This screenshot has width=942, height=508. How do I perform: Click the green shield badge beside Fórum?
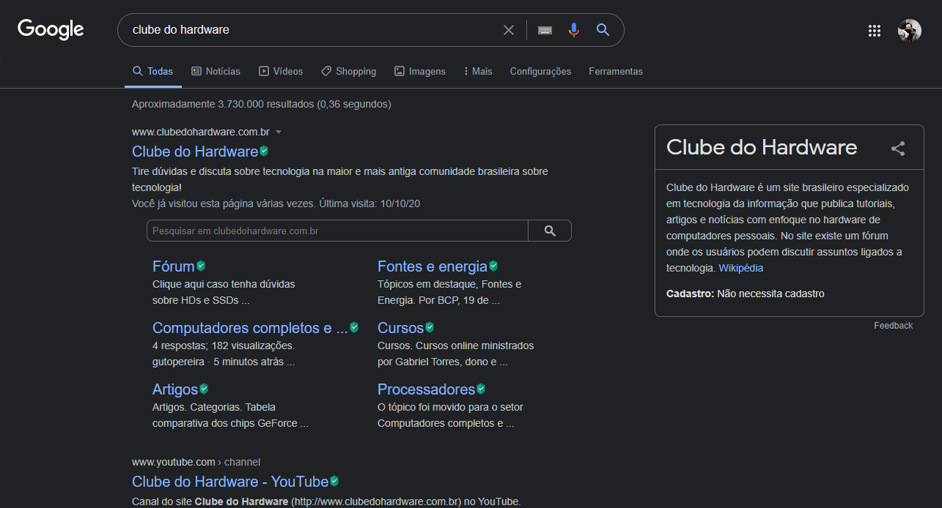pos(201,266)
